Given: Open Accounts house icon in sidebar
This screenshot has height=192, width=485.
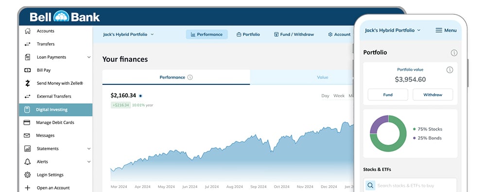Looking at the screenshot, I should click(x=28, y=31).
